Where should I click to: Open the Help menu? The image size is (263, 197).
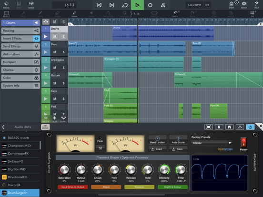(256, 5)
